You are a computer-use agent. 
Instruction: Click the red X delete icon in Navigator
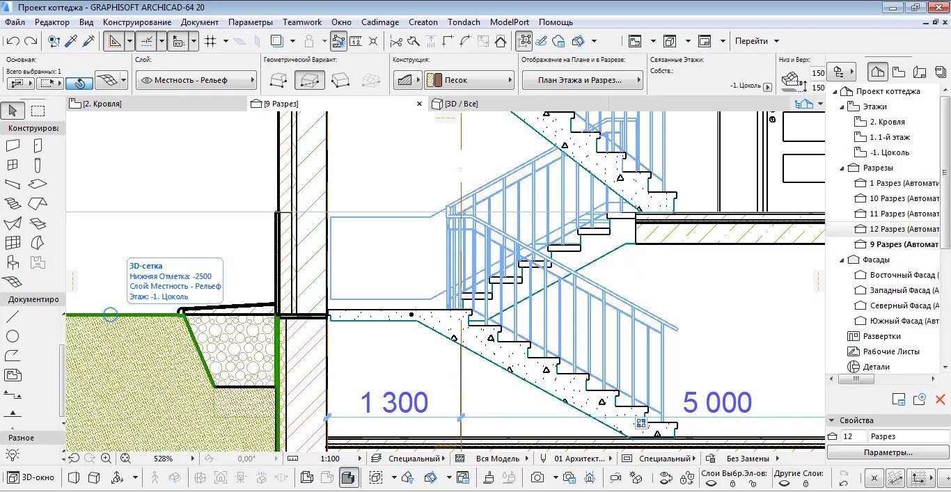click(941, 399)
